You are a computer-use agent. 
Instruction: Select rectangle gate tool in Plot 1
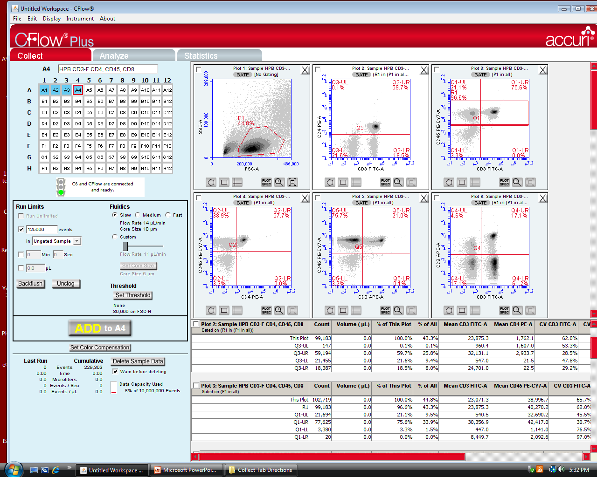[224, 182]
